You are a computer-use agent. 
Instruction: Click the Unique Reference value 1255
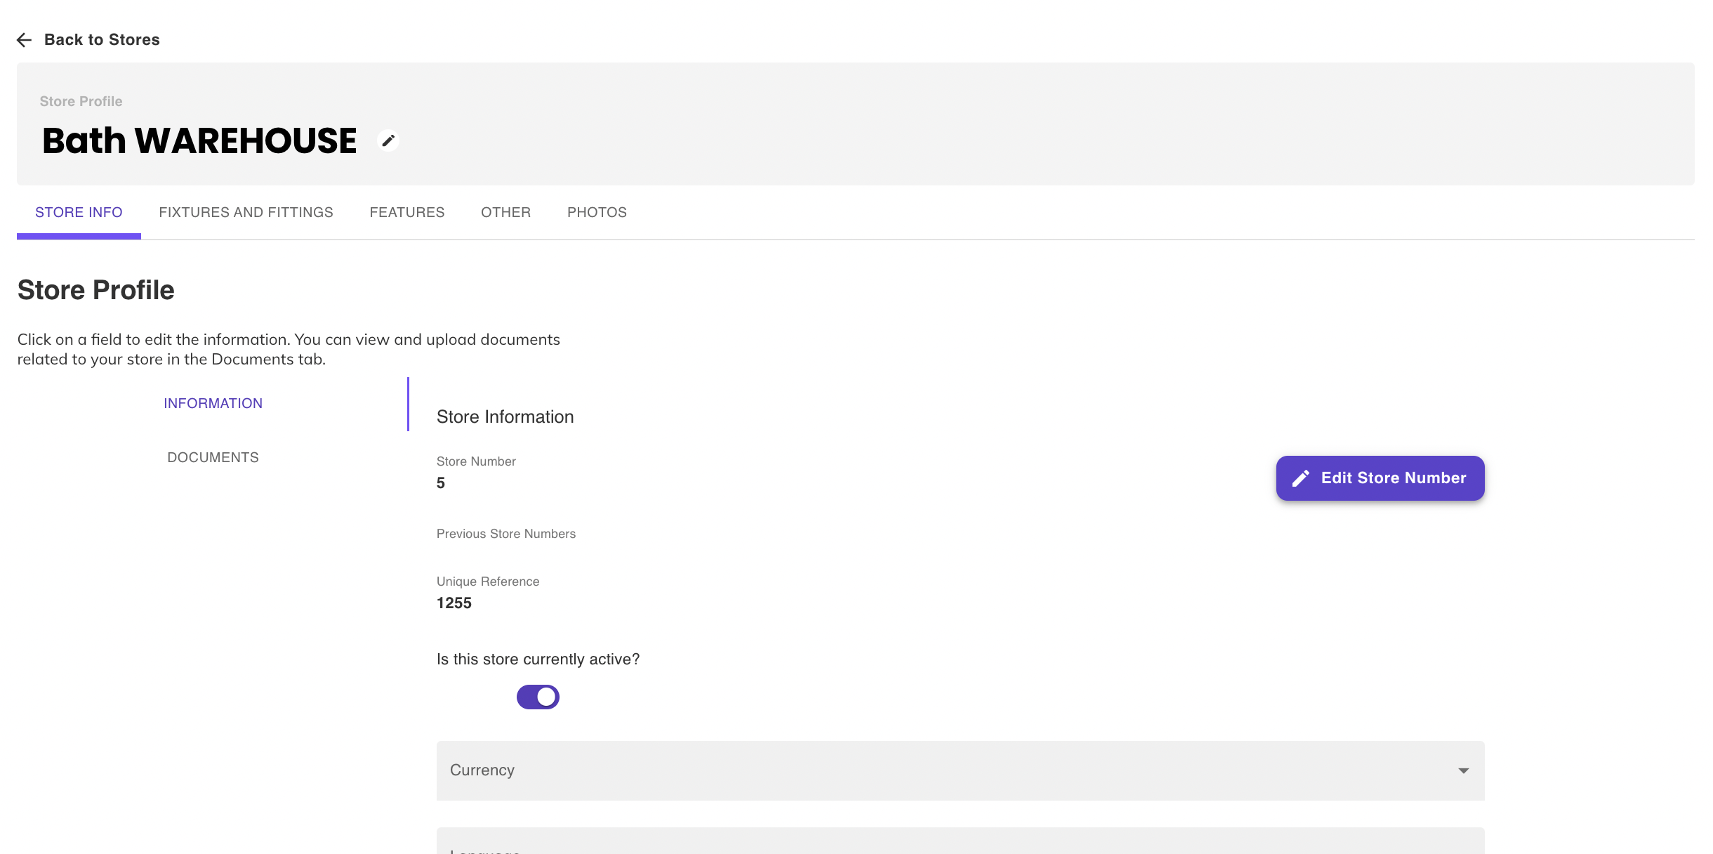click(454, 603)
